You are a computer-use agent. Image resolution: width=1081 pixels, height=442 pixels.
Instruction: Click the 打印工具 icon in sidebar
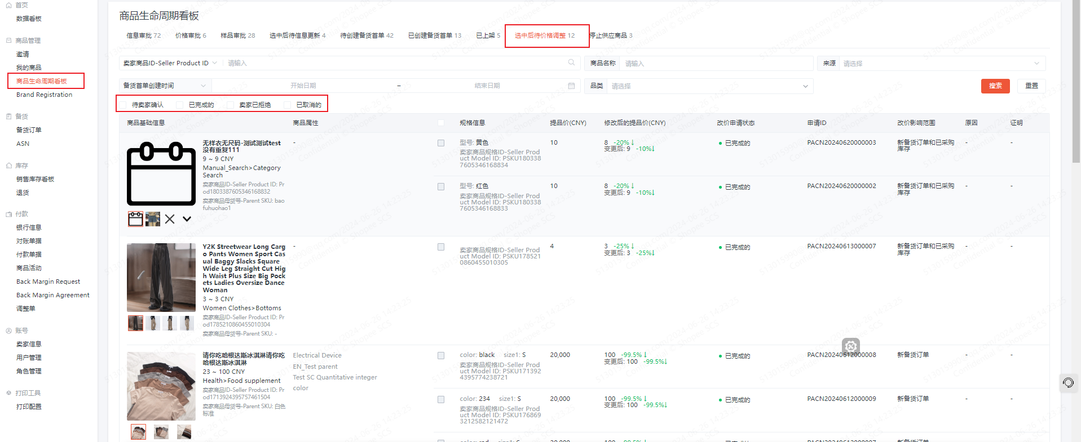[9, 393]
